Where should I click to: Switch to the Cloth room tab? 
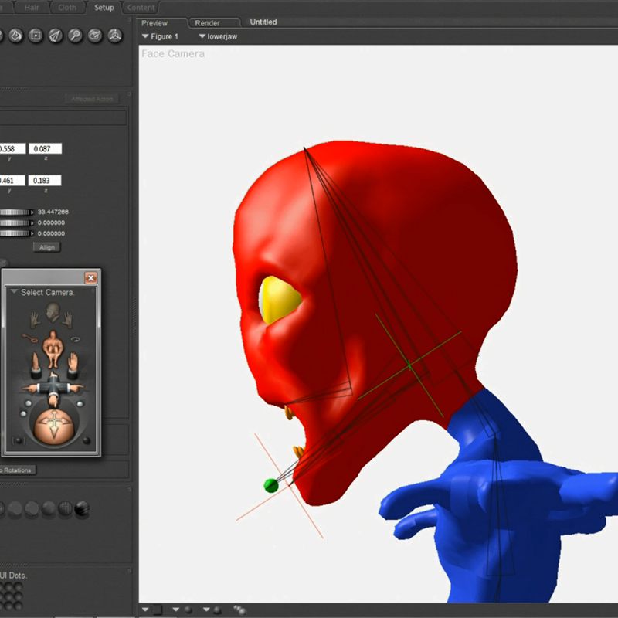(x=67, y=8)
